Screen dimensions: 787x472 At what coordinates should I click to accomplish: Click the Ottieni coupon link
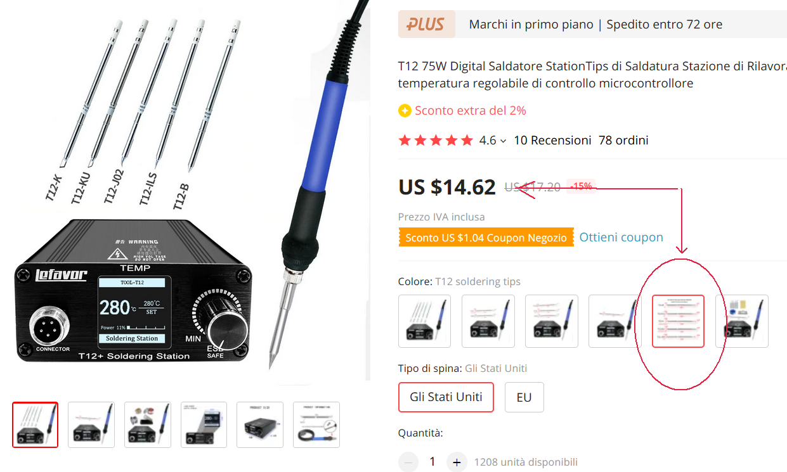point(621,238)
